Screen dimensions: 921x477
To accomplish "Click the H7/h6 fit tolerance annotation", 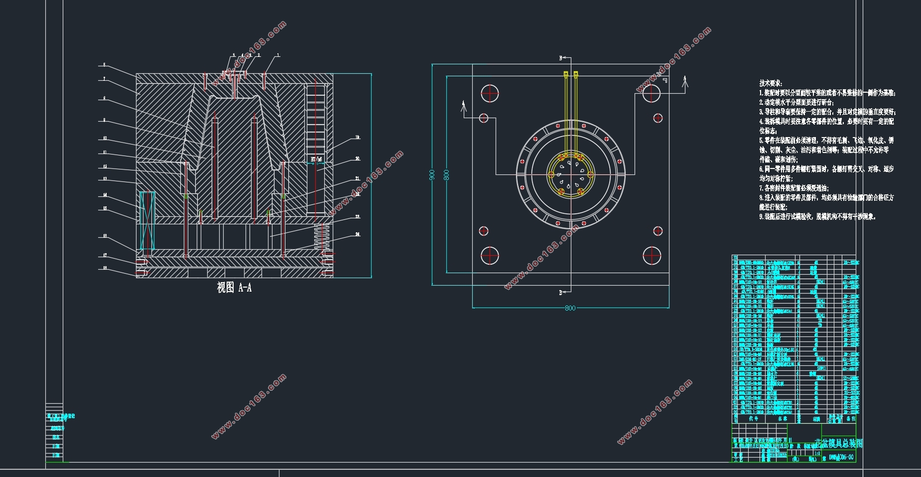I will pyautogui.click(x=316, y=159).
